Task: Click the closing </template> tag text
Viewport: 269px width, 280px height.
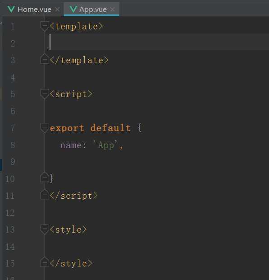Action: 79,60
